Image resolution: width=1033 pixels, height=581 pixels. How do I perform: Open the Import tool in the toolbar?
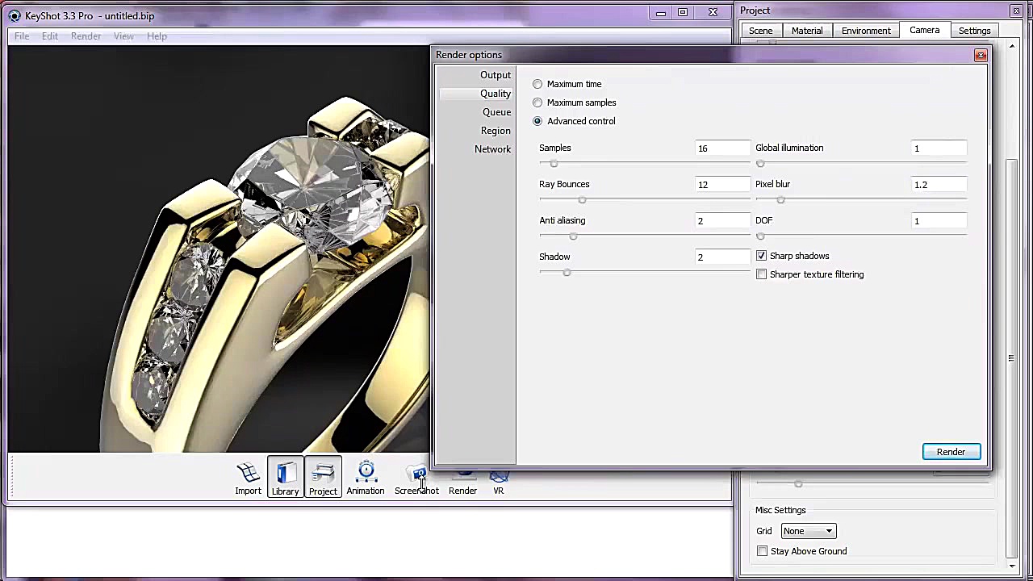click(248, 478)
